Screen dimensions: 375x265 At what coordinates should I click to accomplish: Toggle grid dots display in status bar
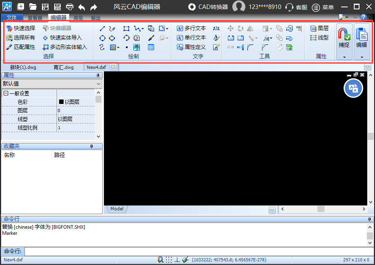coord(169,260)
